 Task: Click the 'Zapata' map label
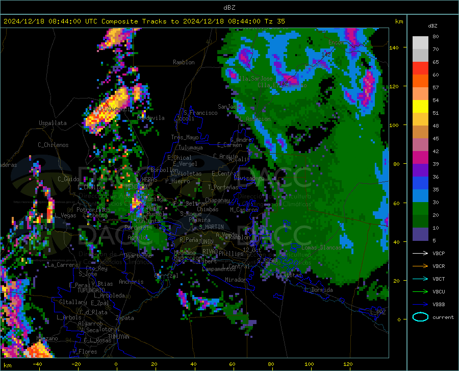(x=125, y=318)
